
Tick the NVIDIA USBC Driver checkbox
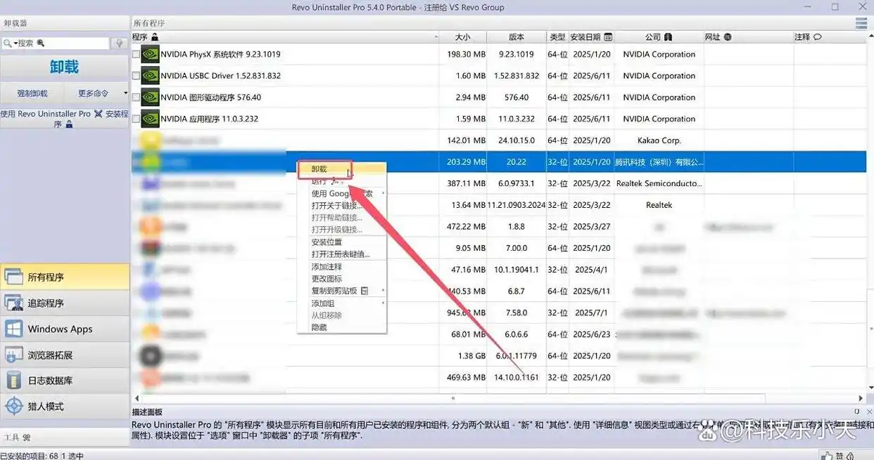[136, 76]
